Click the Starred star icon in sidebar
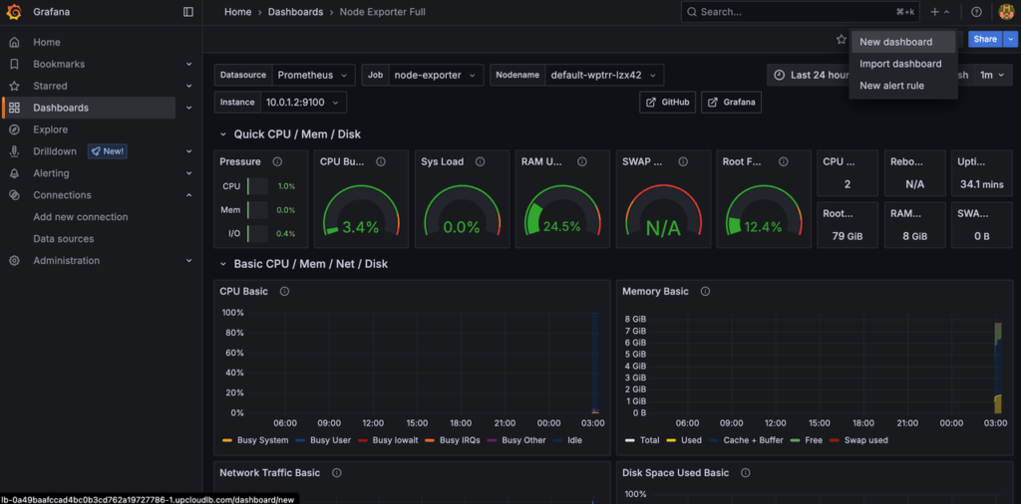 (14, 86)
